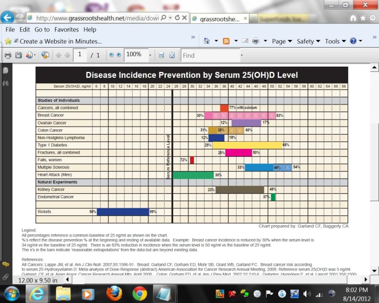Open the Safety dropdown menu

(x=309, y=41)
